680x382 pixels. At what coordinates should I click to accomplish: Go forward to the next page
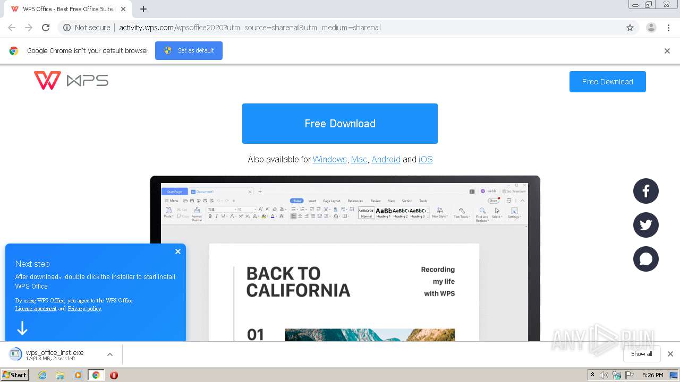[x=29, y=28]
